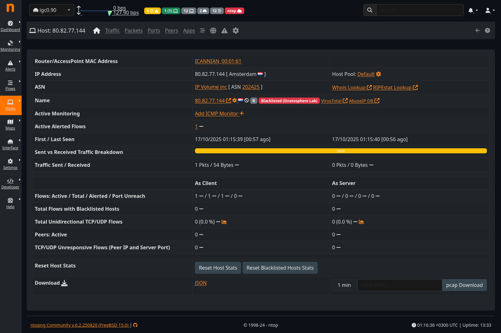The image size is (501, 333).
Task: Open ASN 202425 link
Action: (251, 87)
